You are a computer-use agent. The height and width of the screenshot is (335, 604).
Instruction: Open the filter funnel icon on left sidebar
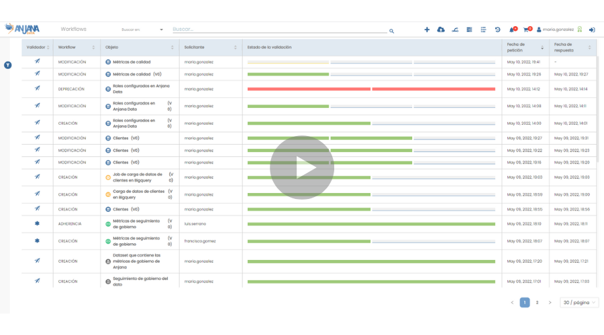(7, 65)
